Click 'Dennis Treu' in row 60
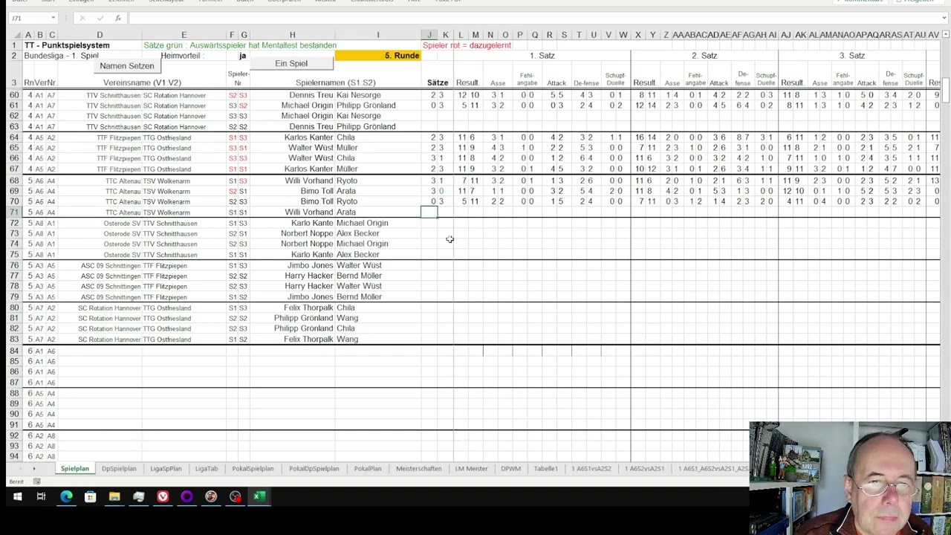 pos(311,95)
